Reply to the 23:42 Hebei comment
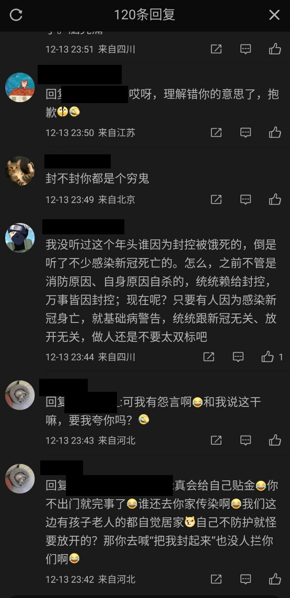This screenshot has width=290, height=598. (246, 579)
